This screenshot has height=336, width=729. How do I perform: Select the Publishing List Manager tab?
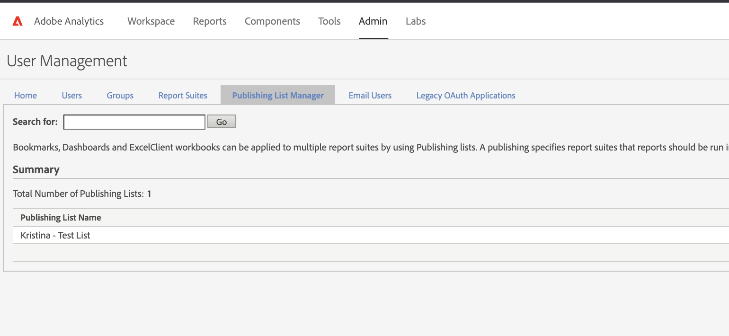278,95
